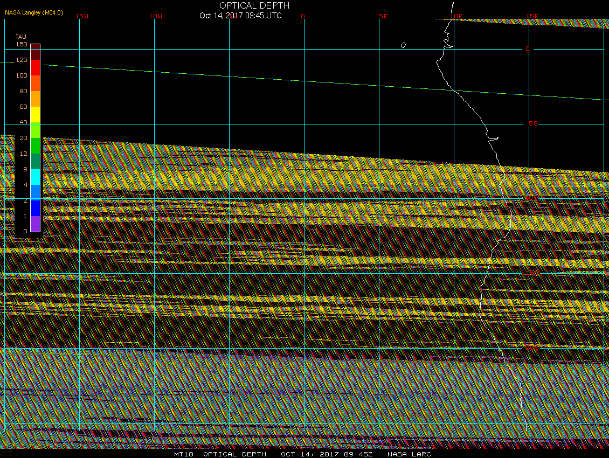Click the dark maroon swatch beside TAU 150
Screen dimensions: 609x458
tap(36, 52)
